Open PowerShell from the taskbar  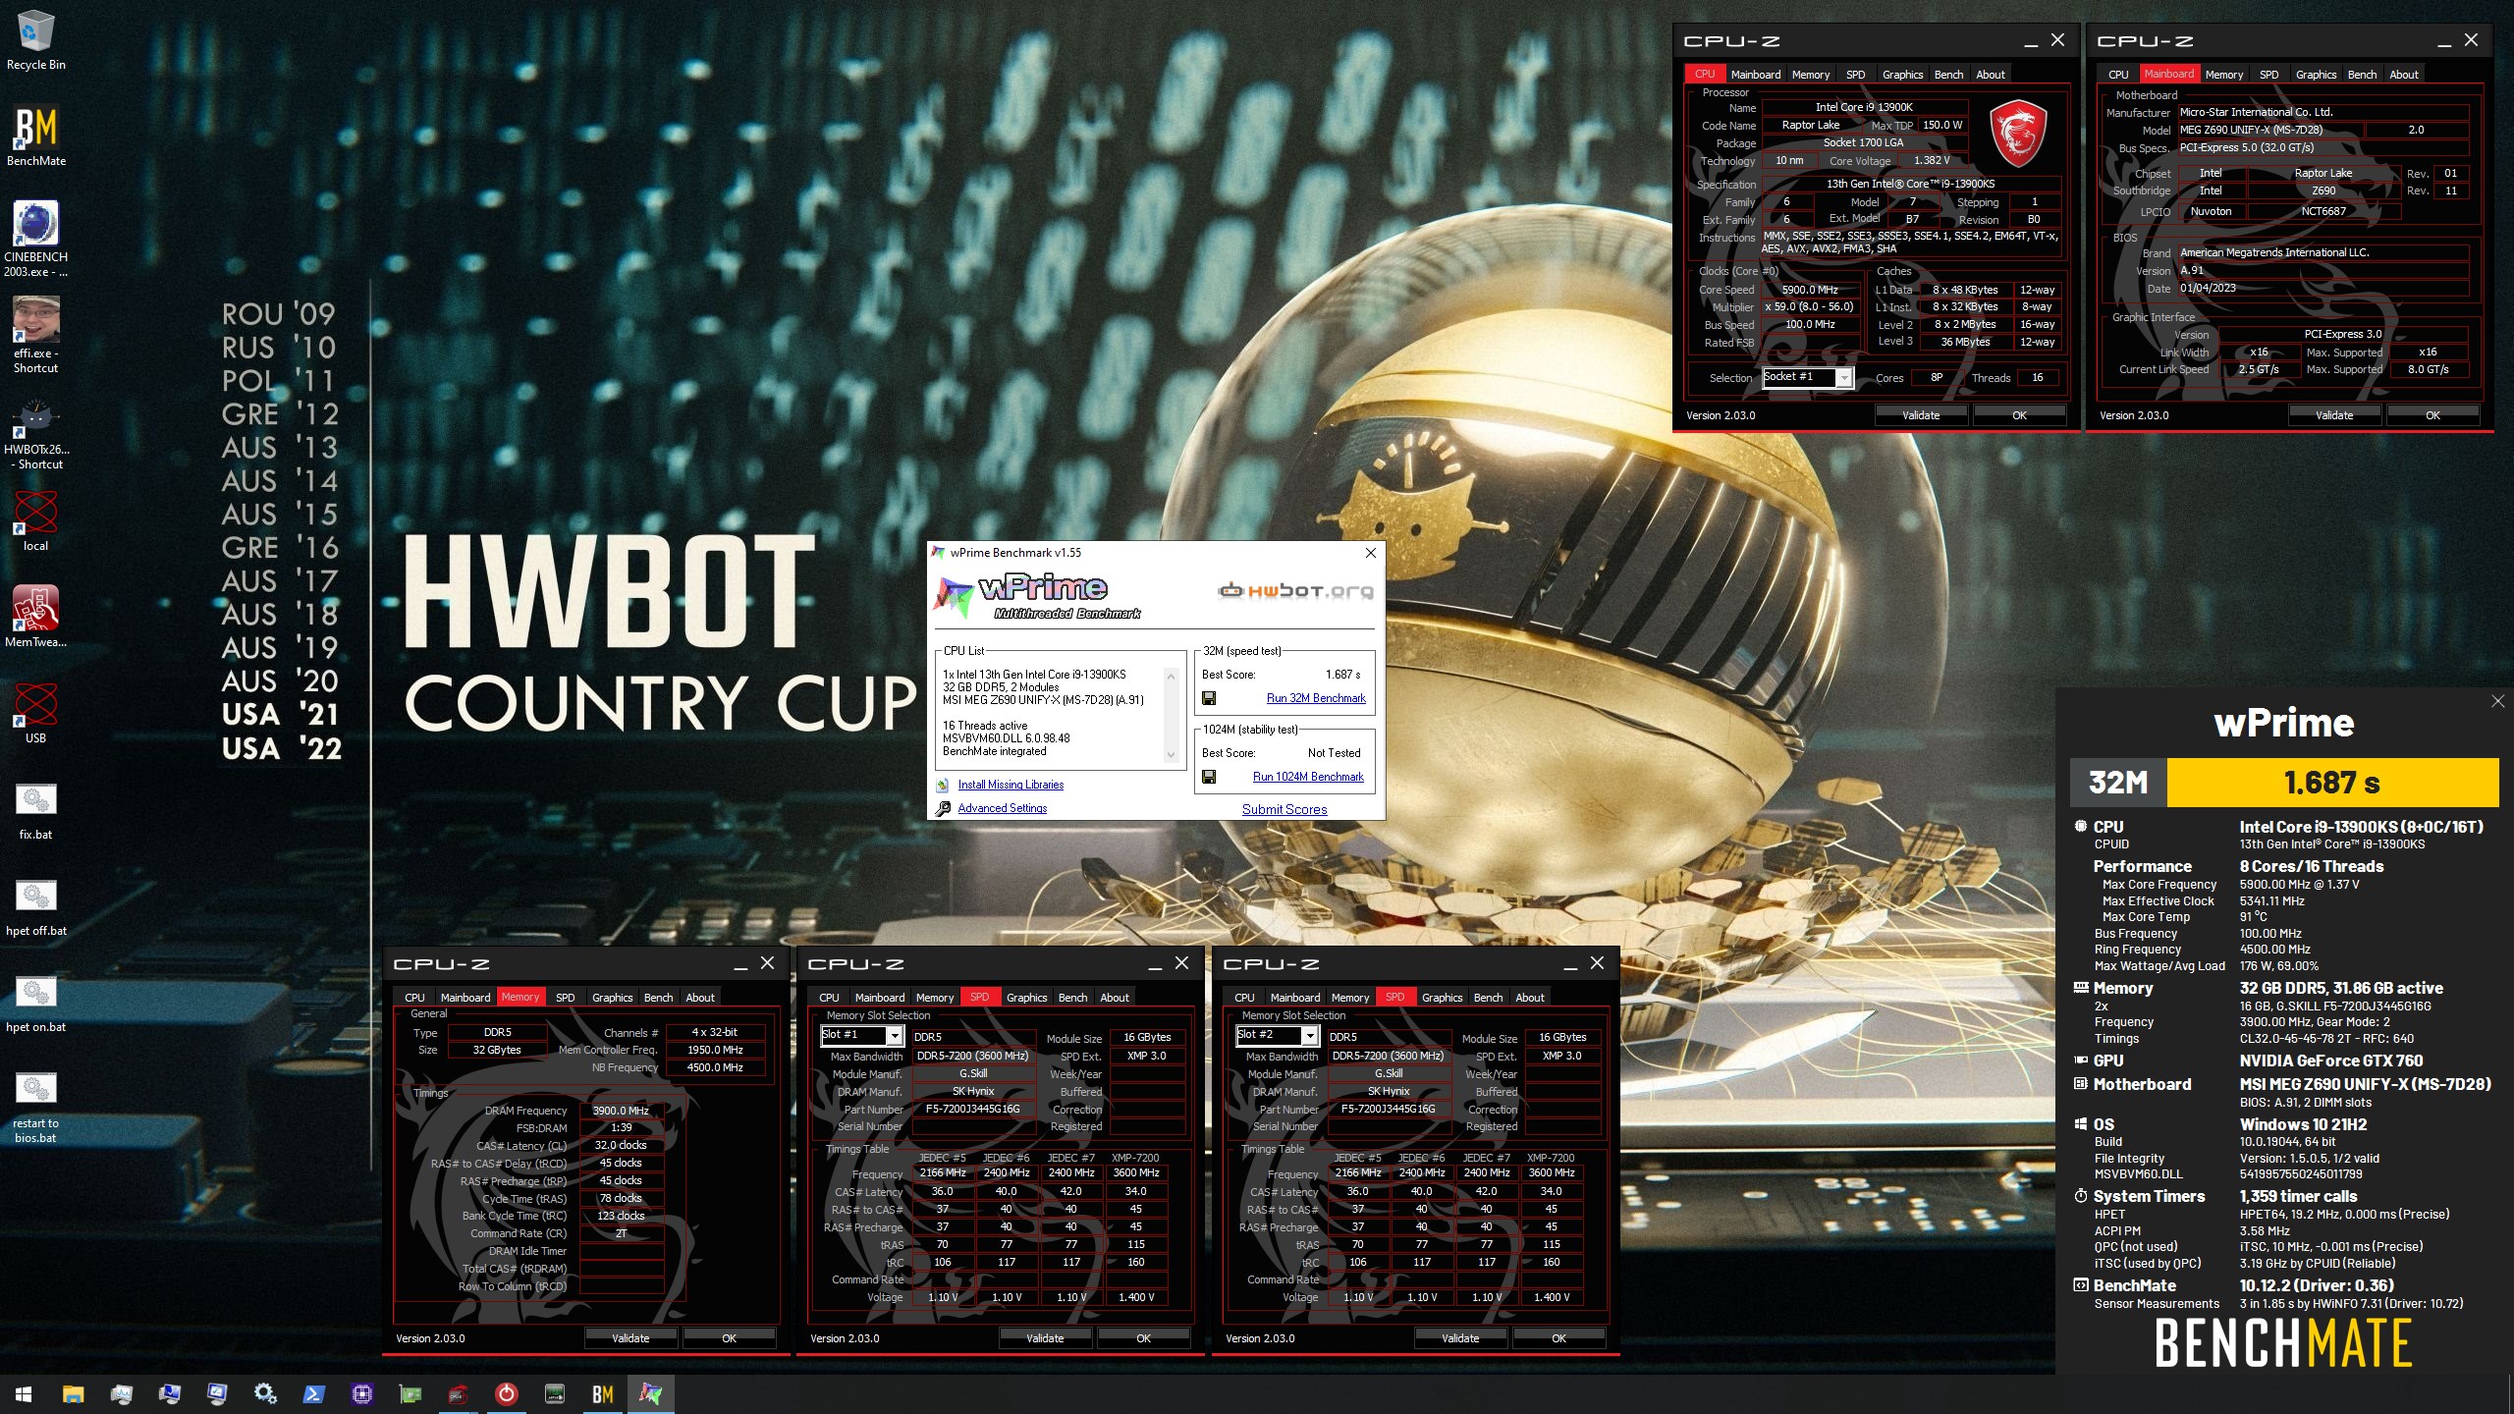(313, 1393)
